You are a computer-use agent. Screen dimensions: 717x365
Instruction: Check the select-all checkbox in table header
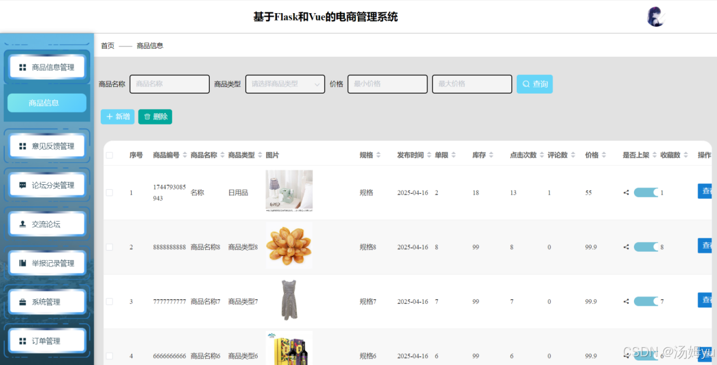[x=109, y=155]
